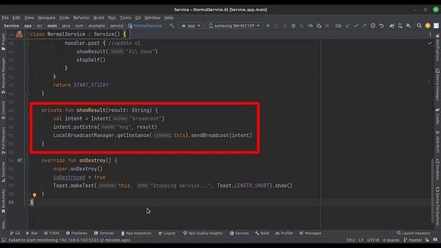Click the editor tab options kebab icon
This screenshot has height=248, width=441.
(x=430, y=34)
